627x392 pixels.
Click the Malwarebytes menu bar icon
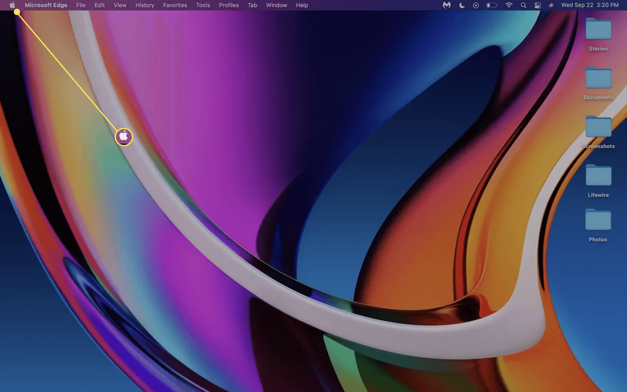click(447, 5)
